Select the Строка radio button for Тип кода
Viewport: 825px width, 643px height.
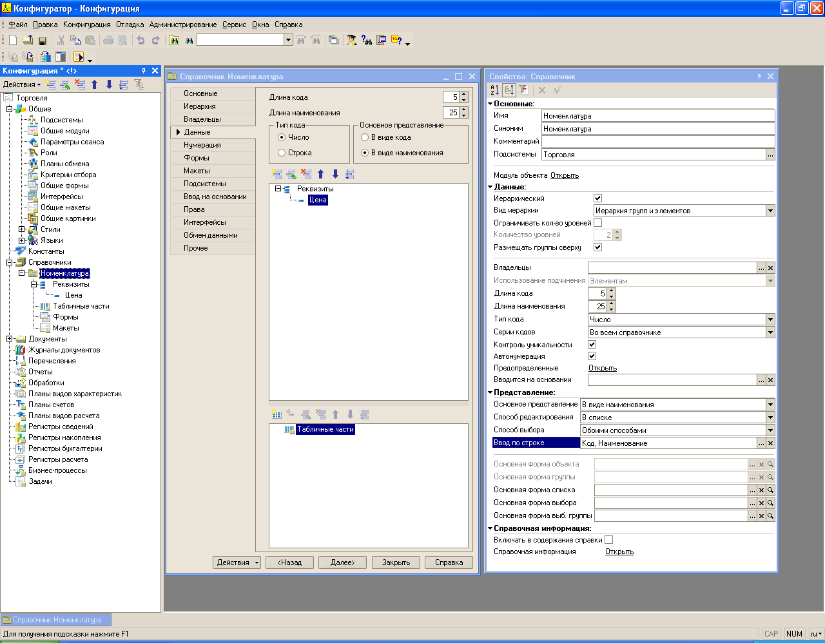282,153
